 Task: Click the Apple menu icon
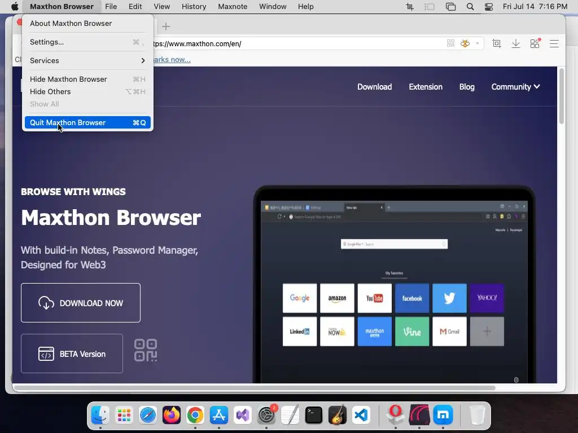pos(15,6)
